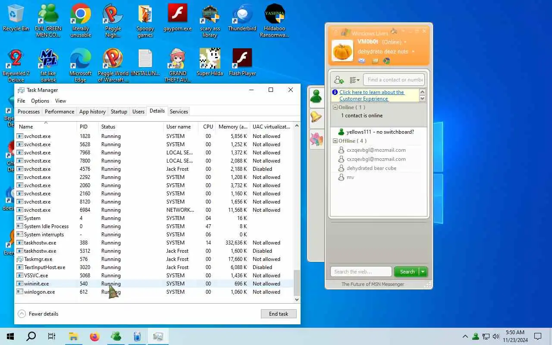Select the 'scary ass library' shortcut

(x=210, y=21)
